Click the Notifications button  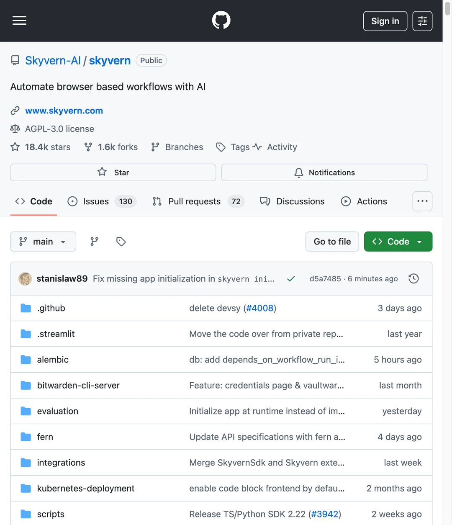(x=324, y=172)
